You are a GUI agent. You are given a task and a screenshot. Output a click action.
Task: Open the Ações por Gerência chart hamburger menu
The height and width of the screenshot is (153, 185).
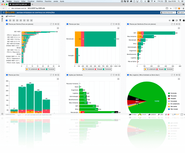click(118, 79)
